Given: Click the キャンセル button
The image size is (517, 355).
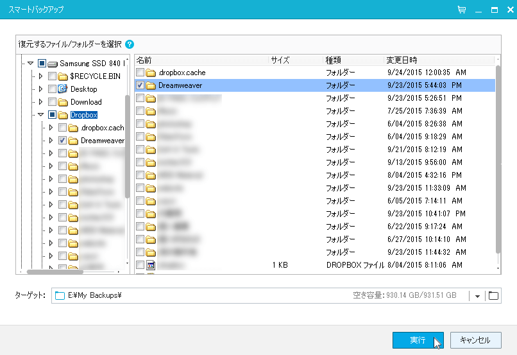Looking at the screenshot, I should [x=476, y=340].
